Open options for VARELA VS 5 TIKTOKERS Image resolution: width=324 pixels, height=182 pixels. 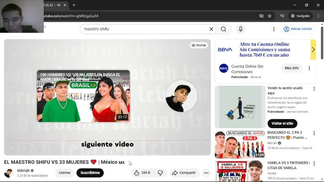314,164
